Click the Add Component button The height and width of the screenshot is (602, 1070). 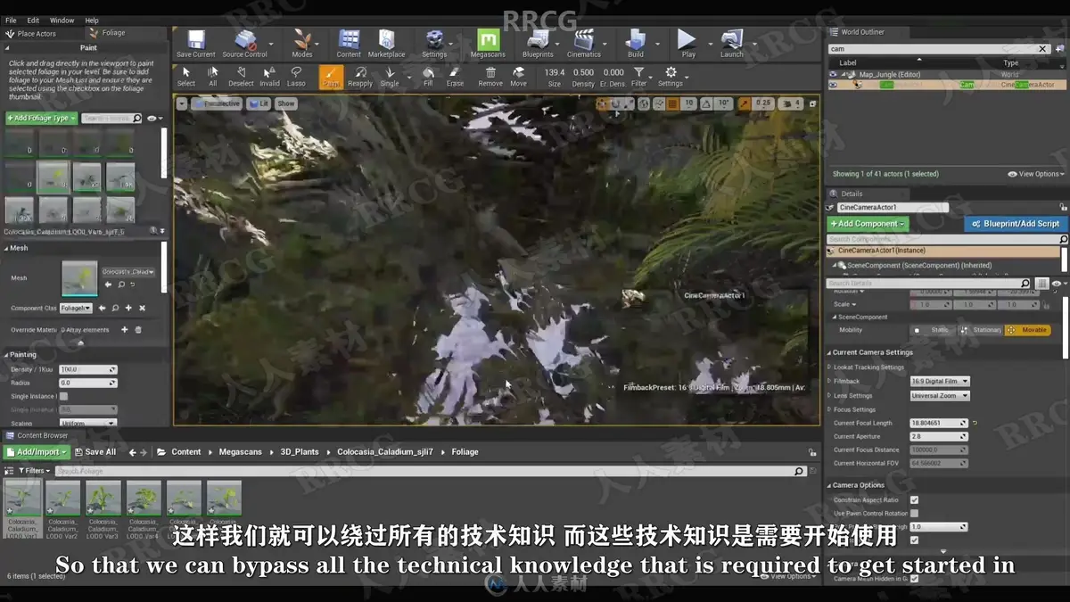868,224
